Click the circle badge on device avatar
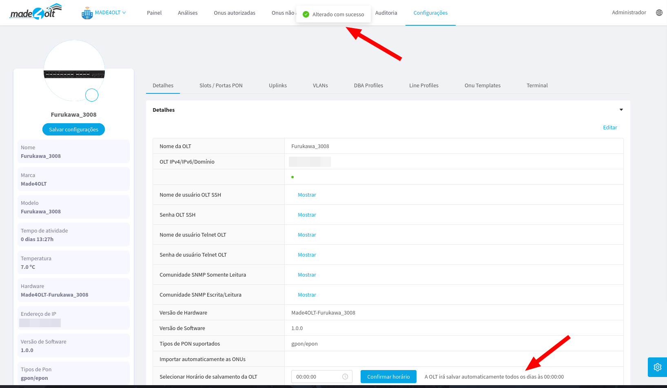The image size is (667, 388). tap(92, 95)
